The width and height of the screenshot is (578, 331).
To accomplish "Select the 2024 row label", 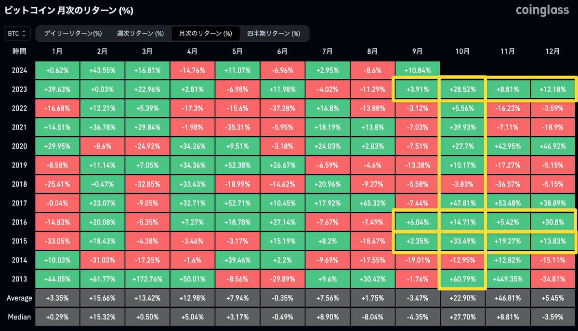I will click(x=19, y=70).
